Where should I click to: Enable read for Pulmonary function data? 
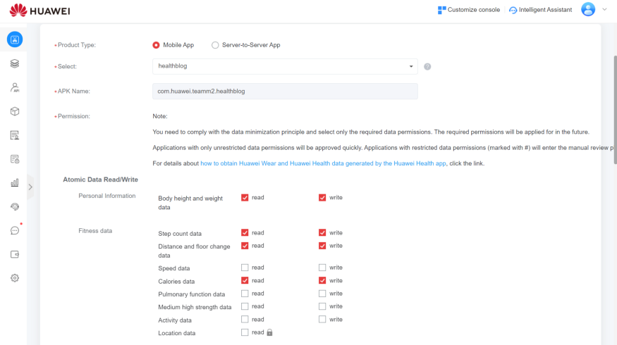245,294
